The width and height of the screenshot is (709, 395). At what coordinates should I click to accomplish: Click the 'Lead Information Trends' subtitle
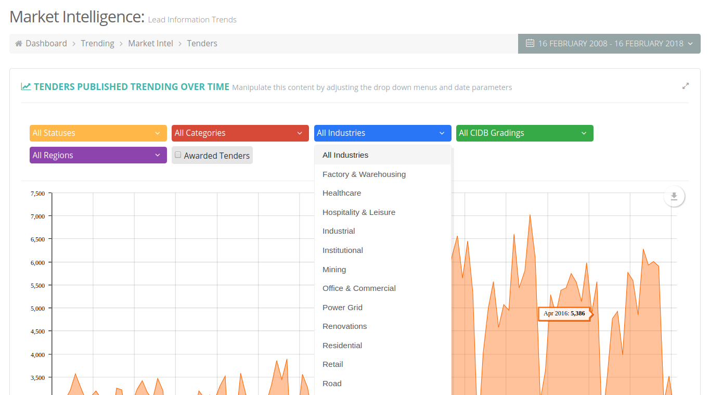192,20
